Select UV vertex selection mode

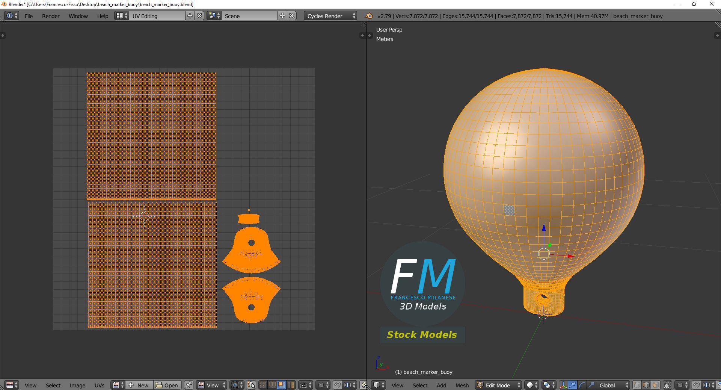263,385
